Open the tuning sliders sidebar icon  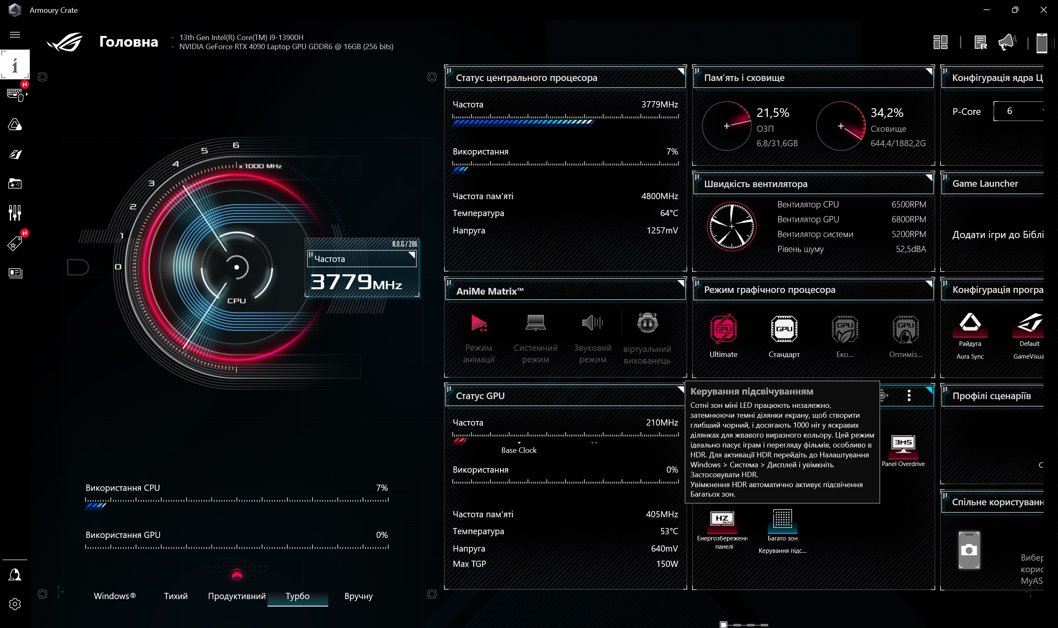(x=15, y=213)
